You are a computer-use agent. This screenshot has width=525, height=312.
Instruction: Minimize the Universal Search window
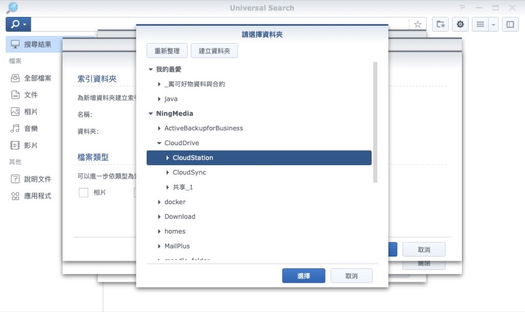[479, 8]
